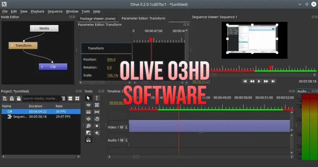This screenshot has width=318, height=167.
Task: Close the Project panel
Action: click(80, 91)
